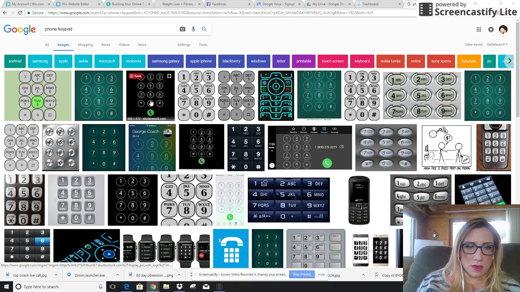
Task: Open Microsoft Store from taskbar
Action: click(140, 287)
